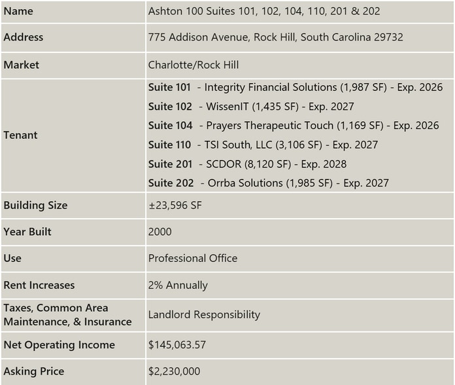Click Suite 110 TSI South, LLC line

point(263,145)
